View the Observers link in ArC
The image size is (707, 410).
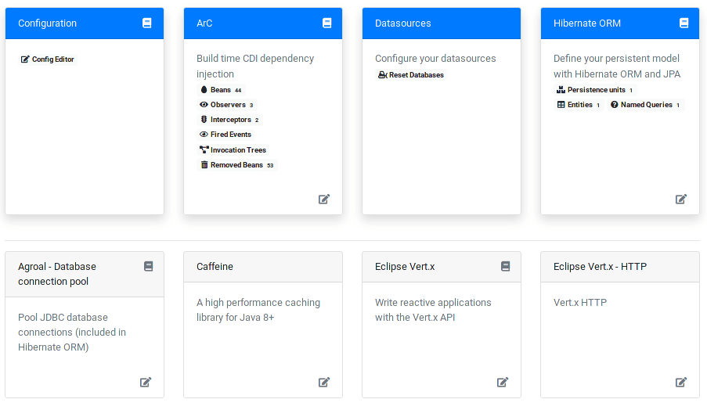(x=227, y=105)
